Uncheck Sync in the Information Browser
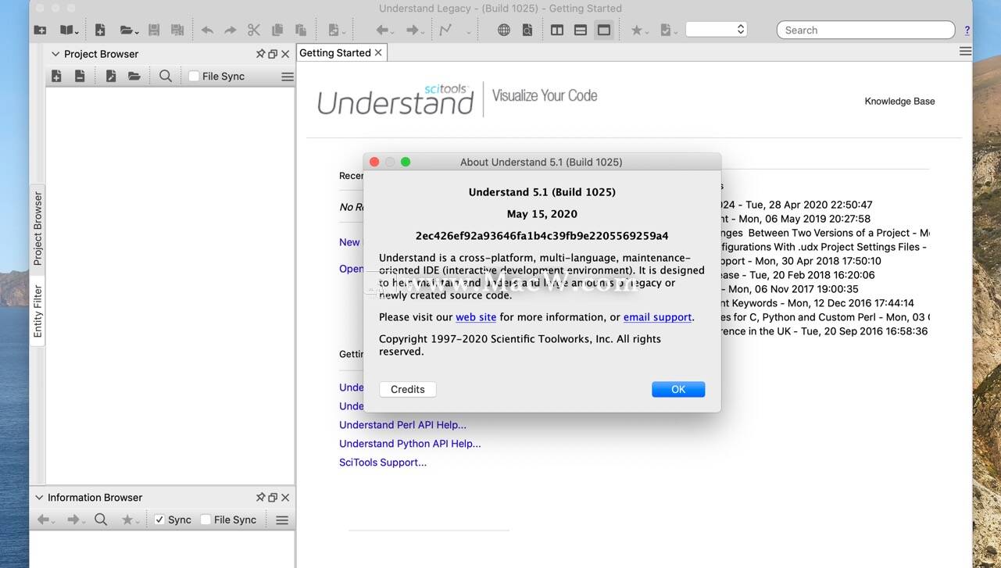Viewport: 1001px width, 568px height. click(x=159, y=520)
